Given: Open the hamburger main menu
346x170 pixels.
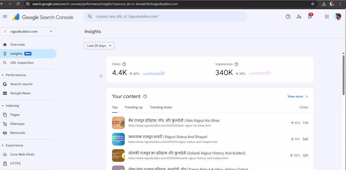Looking at the screenshot, I should [x=5, y=17].
